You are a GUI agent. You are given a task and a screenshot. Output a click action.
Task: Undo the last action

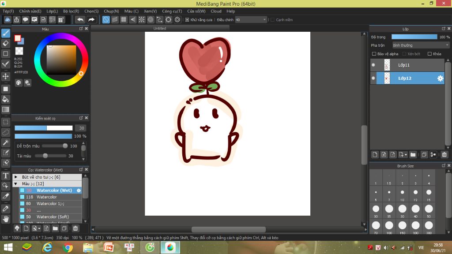[x=80, y=19]
